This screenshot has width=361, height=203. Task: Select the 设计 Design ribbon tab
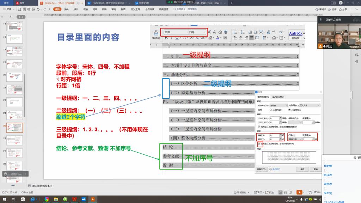pos(76,9)
